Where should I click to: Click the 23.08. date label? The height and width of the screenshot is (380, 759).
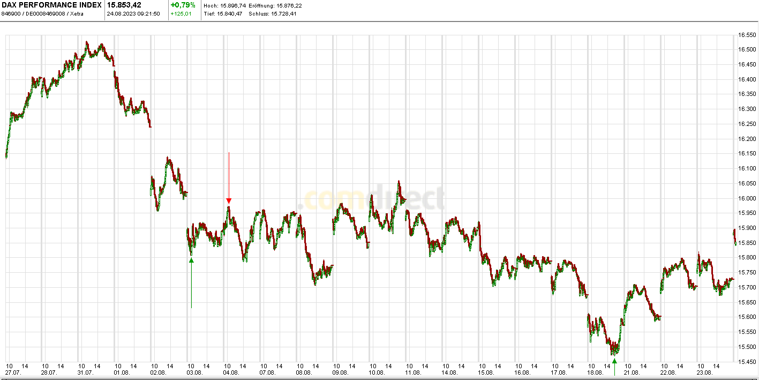click(x=704, y=372)
